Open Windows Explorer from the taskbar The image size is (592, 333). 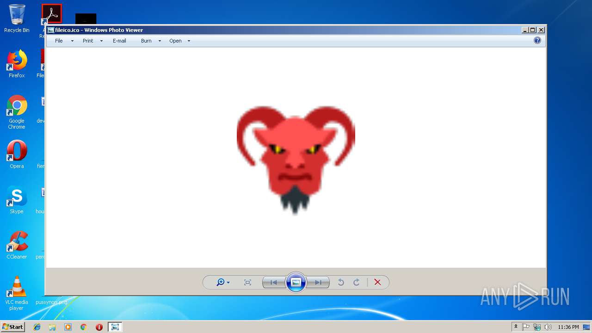[x=52, y=327]
